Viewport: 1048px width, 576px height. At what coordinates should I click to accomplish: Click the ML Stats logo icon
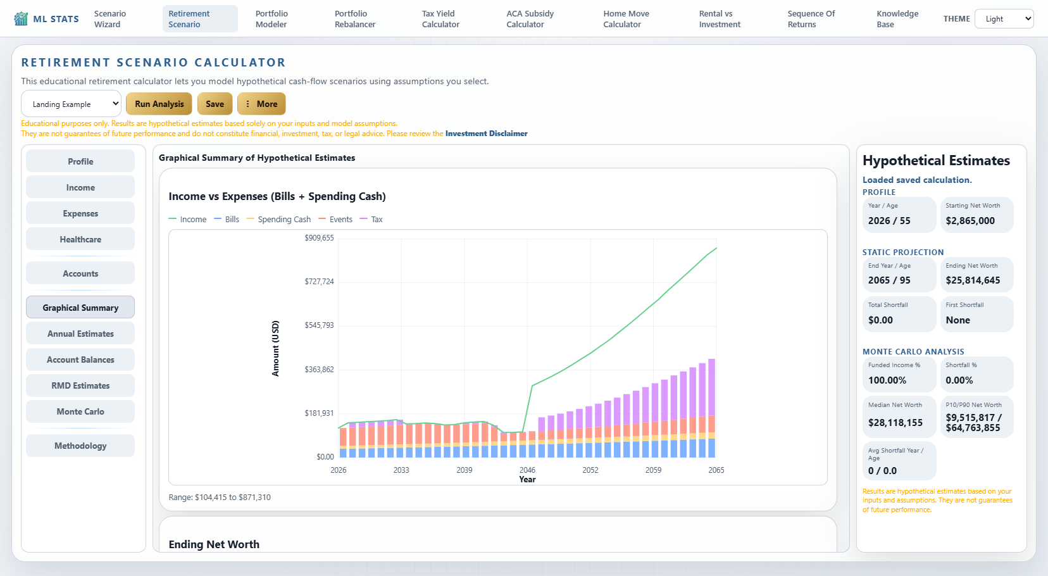pos(21,19)
